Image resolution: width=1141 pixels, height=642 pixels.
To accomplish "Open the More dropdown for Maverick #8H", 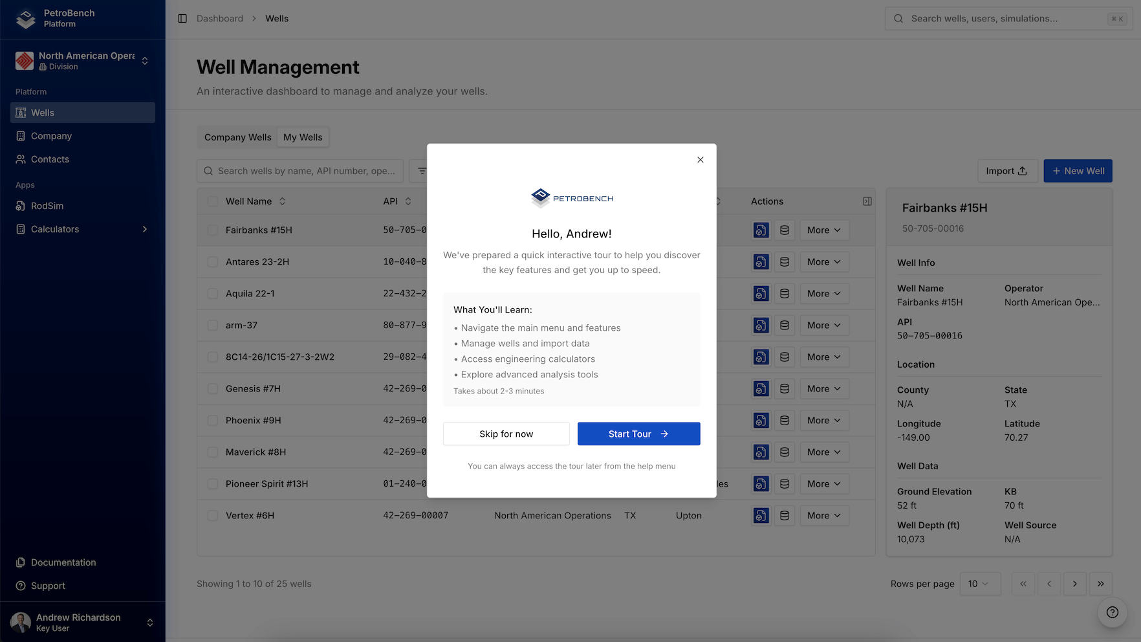I will pos(823,452).
